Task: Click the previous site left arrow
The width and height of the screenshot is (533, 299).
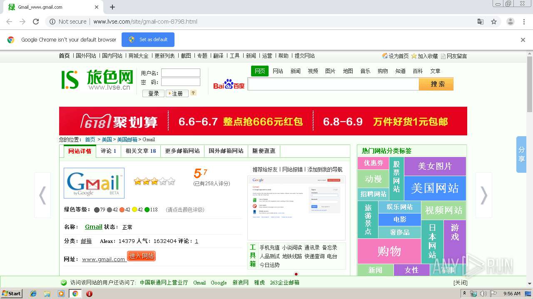Action: 42,195
